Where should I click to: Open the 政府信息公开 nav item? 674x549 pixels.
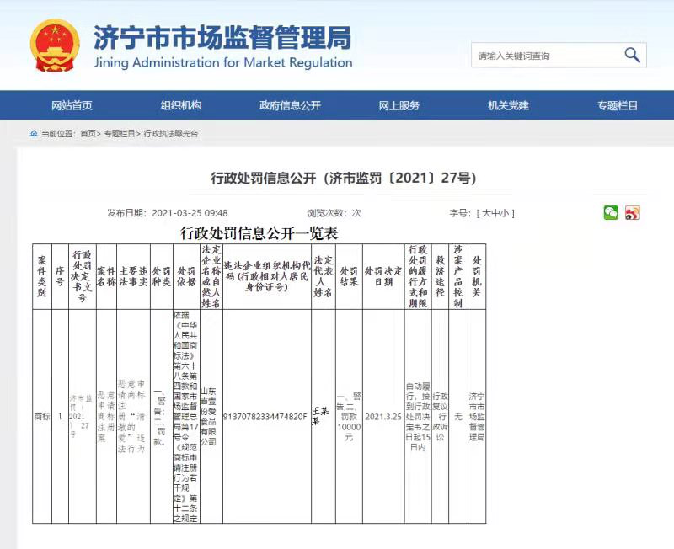[290, 105]
